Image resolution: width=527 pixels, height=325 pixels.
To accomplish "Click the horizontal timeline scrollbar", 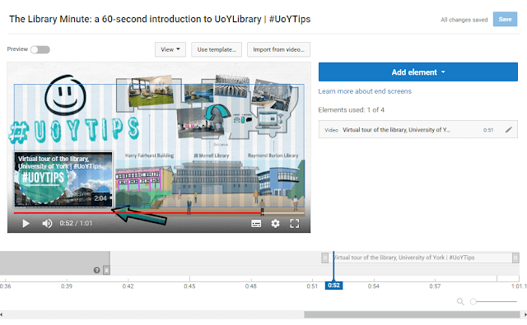I will [x=412, y=314].
